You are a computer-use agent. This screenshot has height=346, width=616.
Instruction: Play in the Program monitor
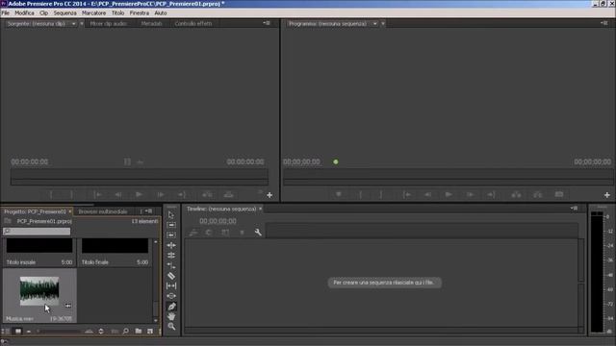pos(449,194)
